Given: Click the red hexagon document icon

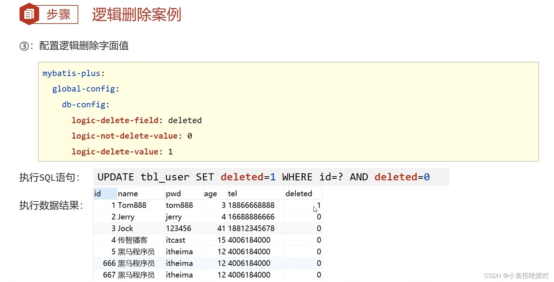Looking at the screenshot, I should coord(29,14).
